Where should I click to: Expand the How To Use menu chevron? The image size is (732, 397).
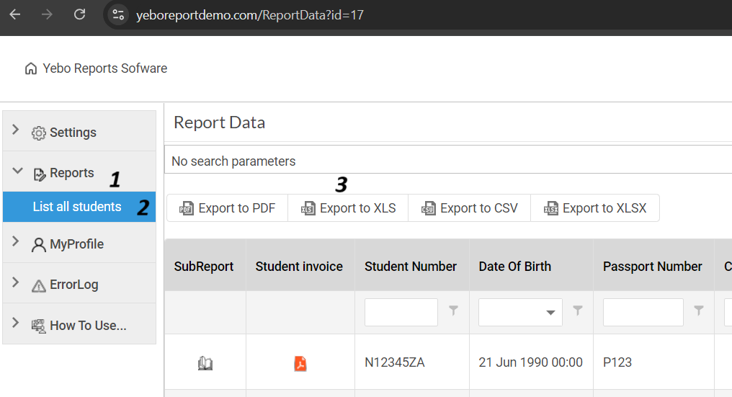(15, 322)
